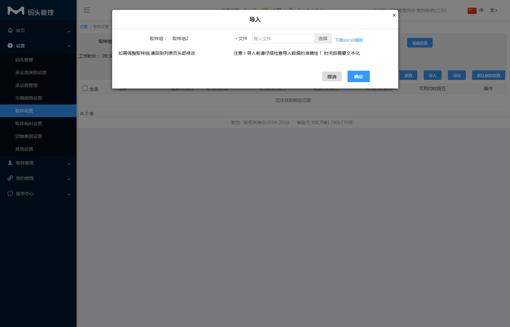The width and height of the screenshot is (510, 327).
Task: Click the 导出 button
Action: click(x=456, y=75)
